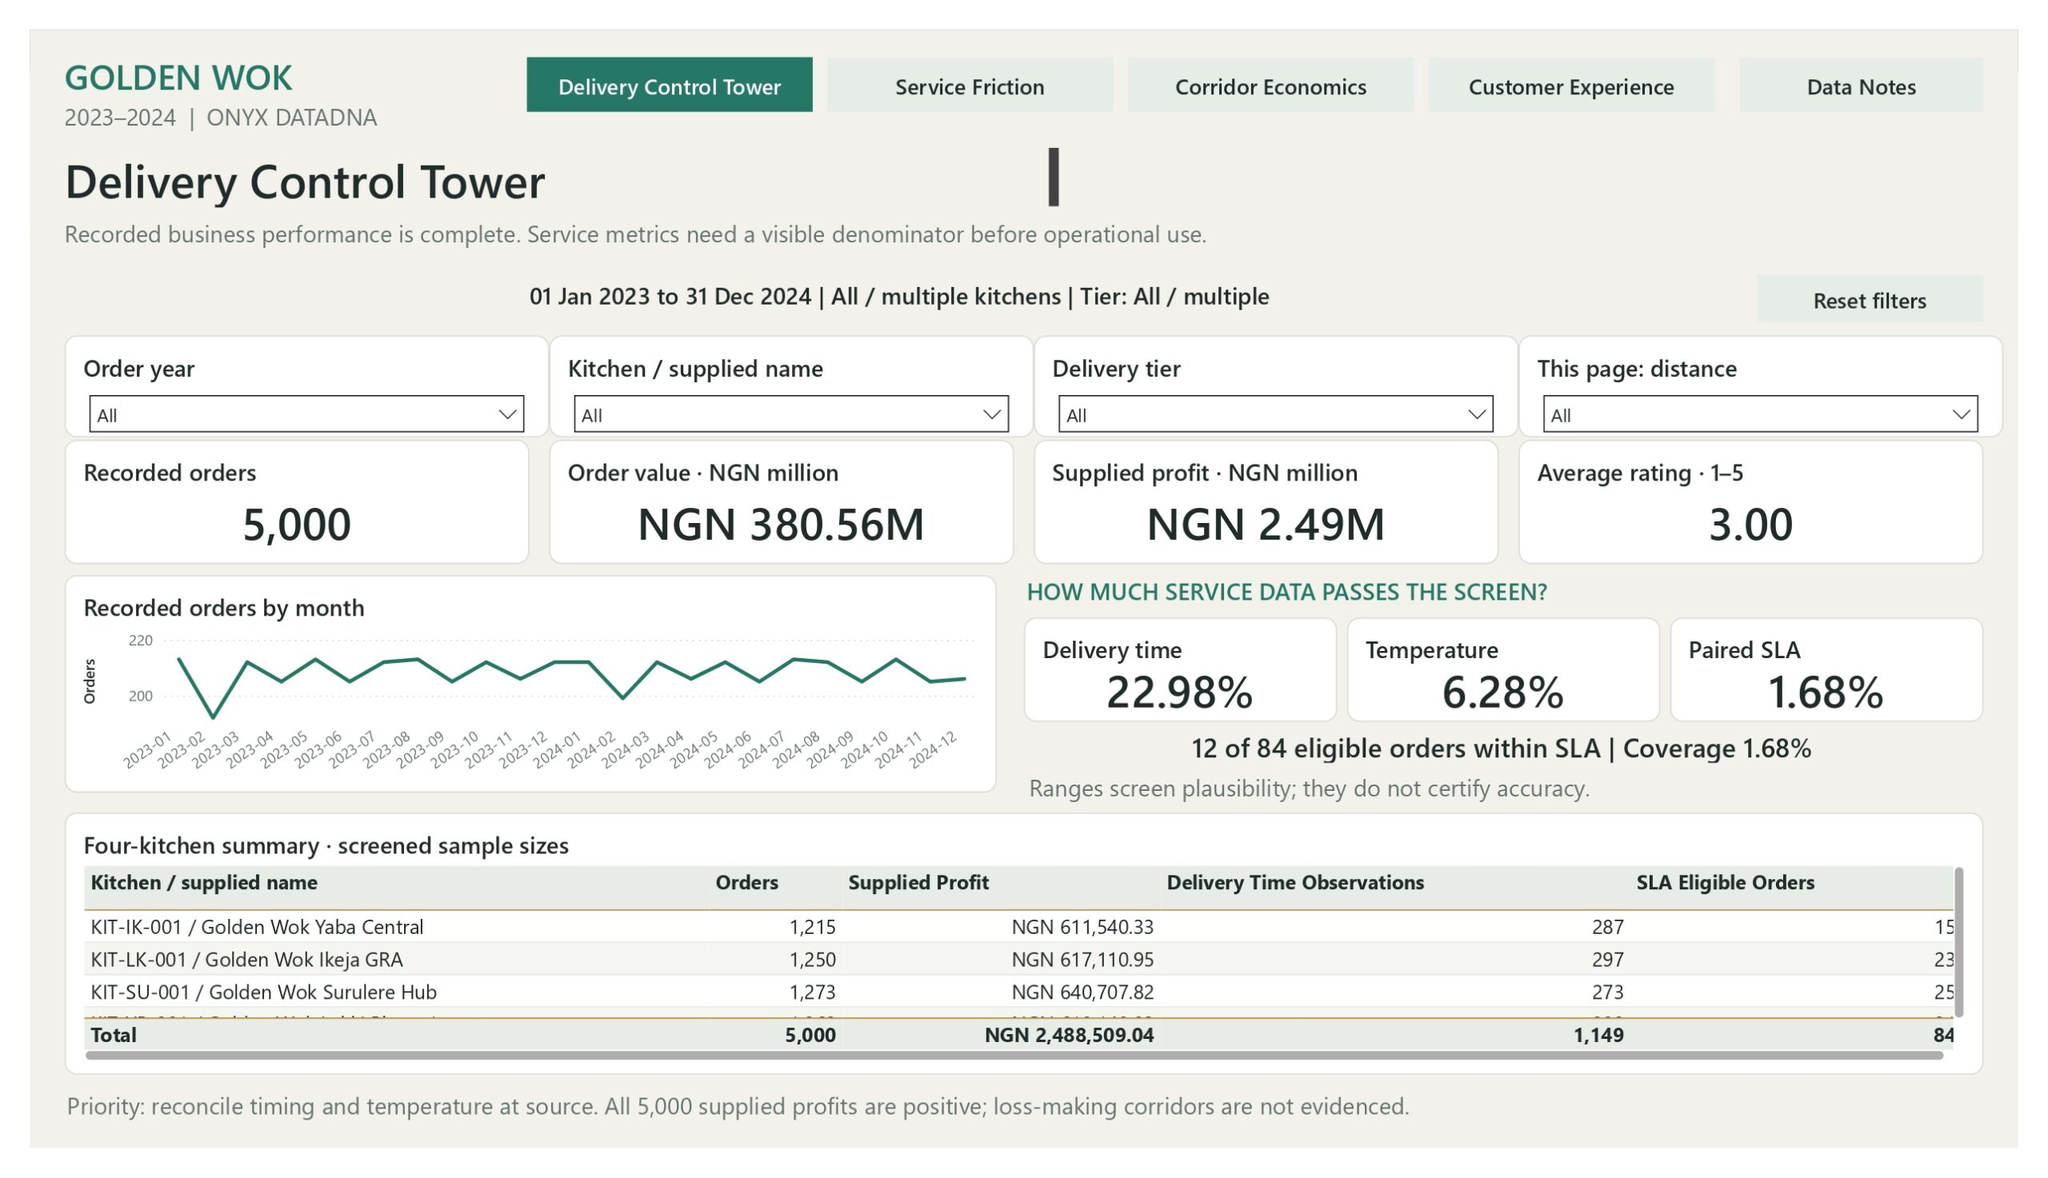2048x1178 pixels.
Task: Click the Average rating 3.00 card
Action: [x=1750, y=501]
